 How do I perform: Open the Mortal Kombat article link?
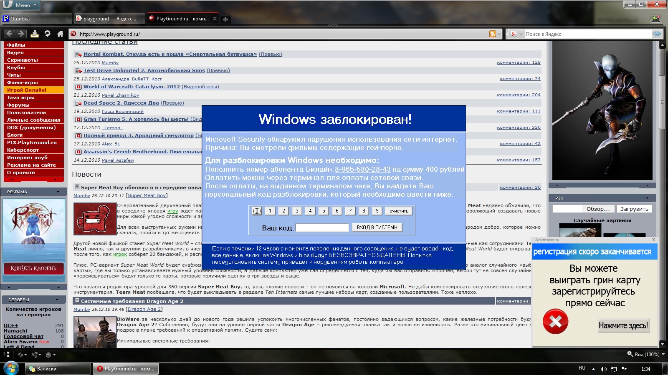170,54
